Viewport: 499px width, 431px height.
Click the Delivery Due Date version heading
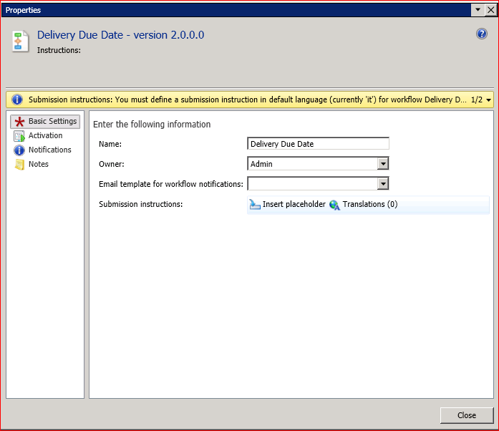[x=121, y=35]
